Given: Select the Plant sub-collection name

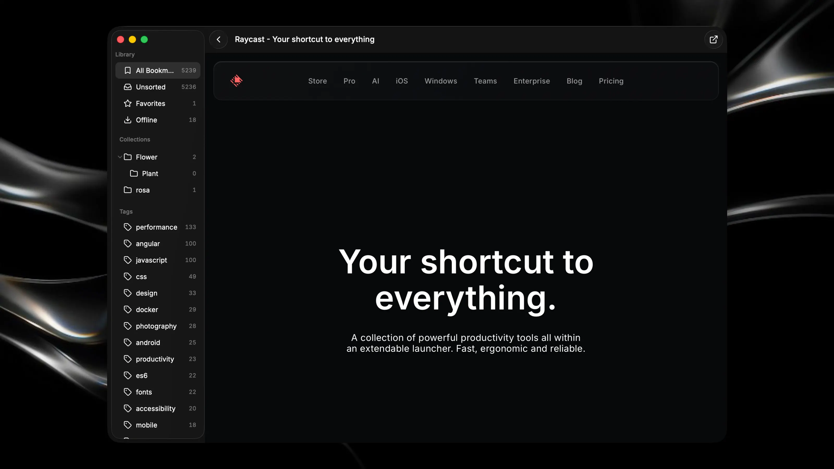Looking at the screenshot, I should click(x=150, y=174).
